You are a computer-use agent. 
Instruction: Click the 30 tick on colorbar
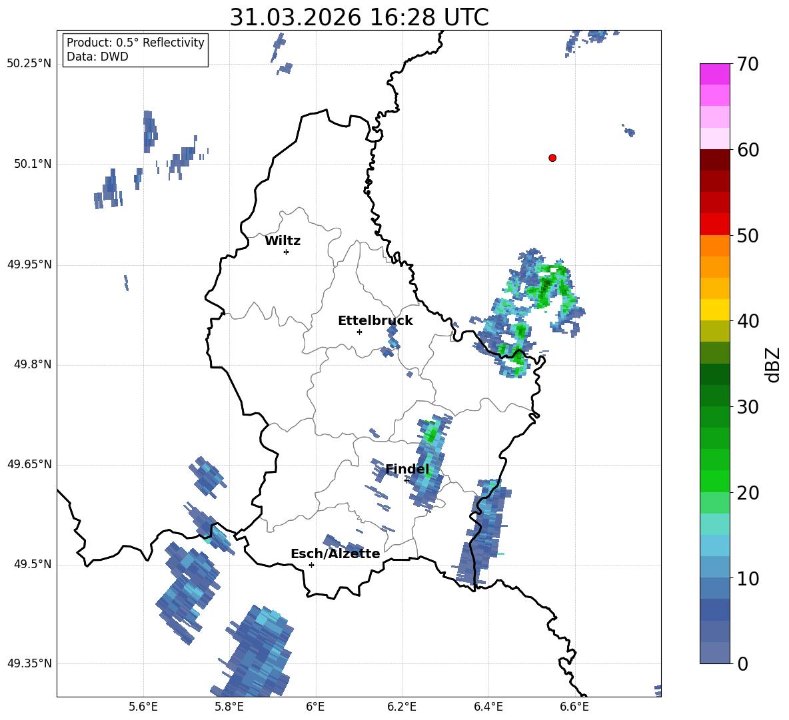[748, 407]
